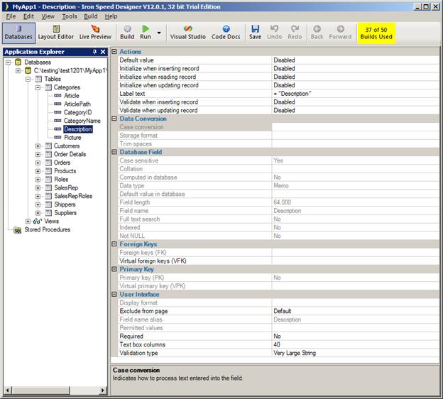Viewport: 443px width, 399px height.
Task: Open the Build menu
Action: (91, 16)
